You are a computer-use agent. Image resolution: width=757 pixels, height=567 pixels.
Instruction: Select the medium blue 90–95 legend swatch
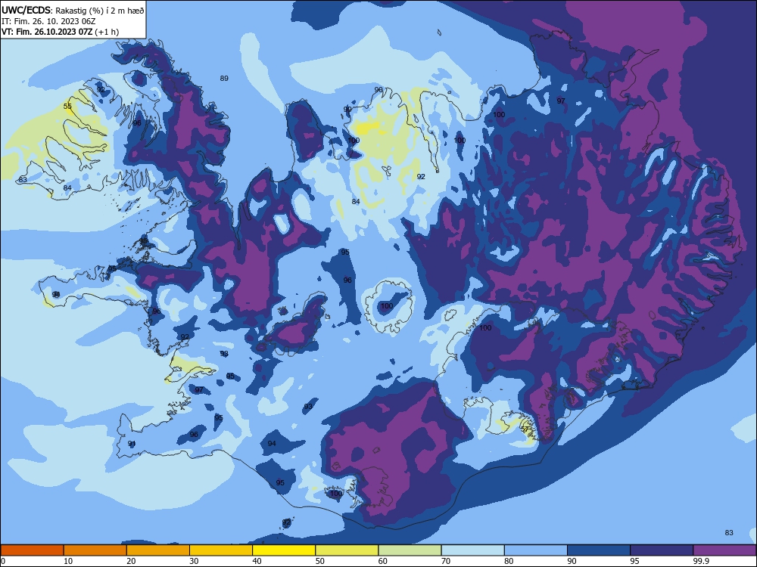pos(599,550)
